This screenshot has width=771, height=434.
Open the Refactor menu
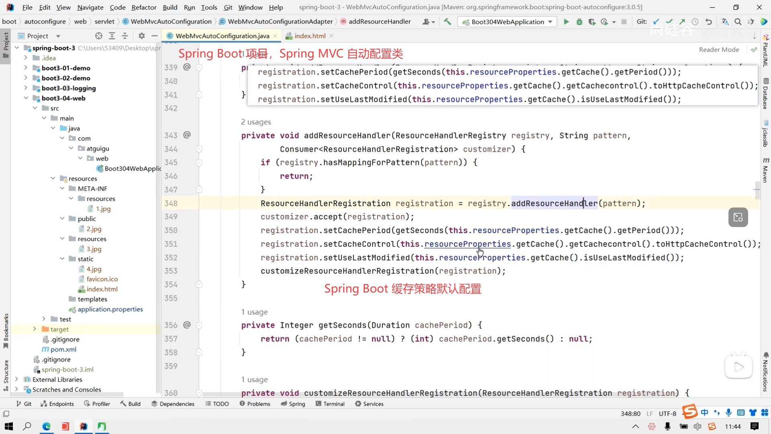coord(144,7)
